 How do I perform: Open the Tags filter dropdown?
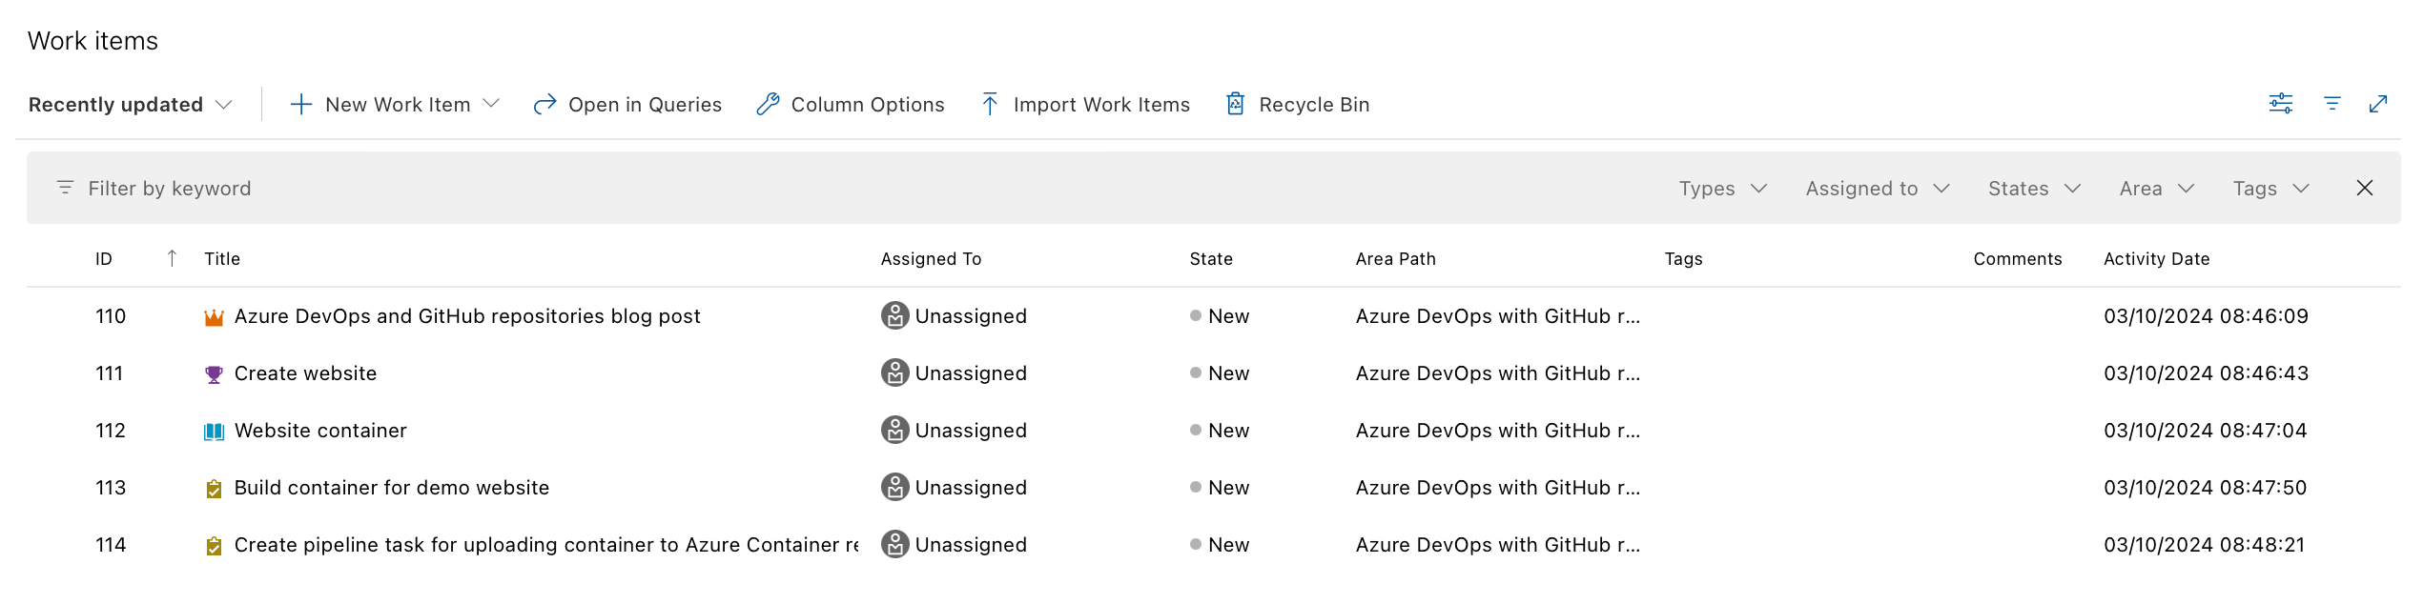click(2271, 189)
